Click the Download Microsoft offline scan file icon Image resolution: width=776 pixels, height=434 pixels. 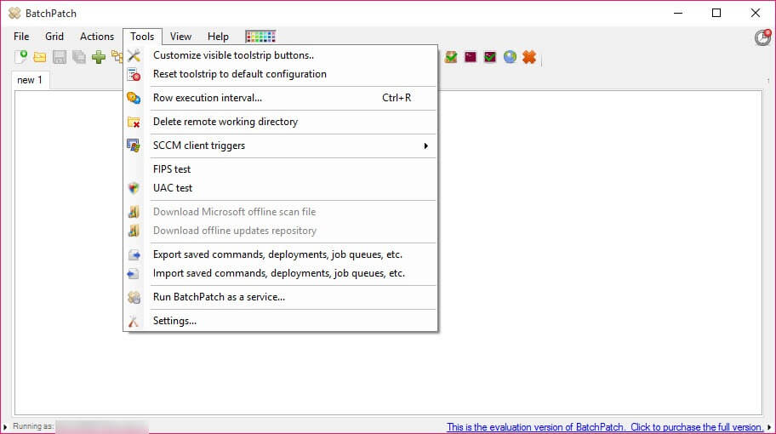[x=134, y=212]
